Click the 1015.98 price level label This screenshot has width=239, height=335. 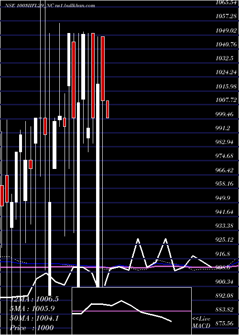(226, 86)
